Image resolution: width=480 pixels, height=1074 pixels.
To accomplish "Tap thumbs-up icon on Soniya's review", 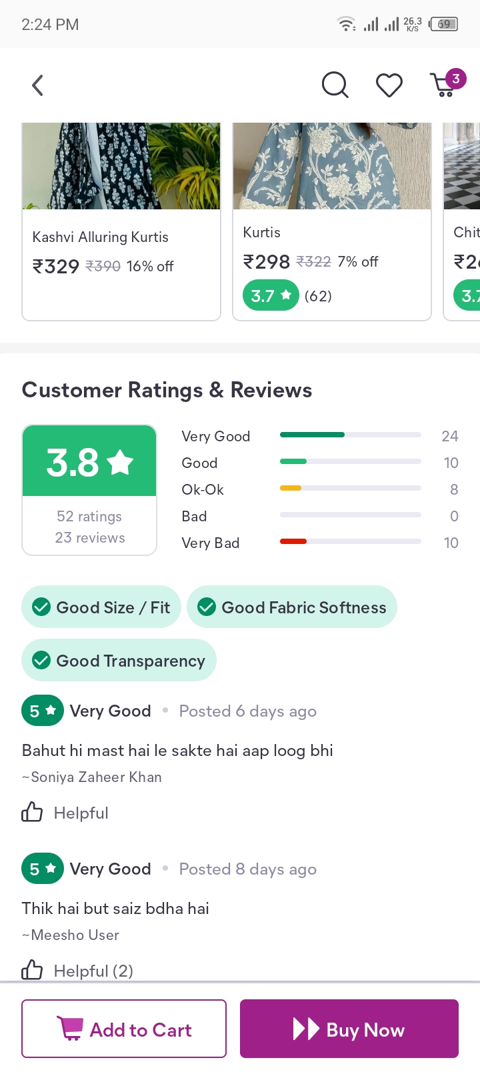I will coord(32,813).
